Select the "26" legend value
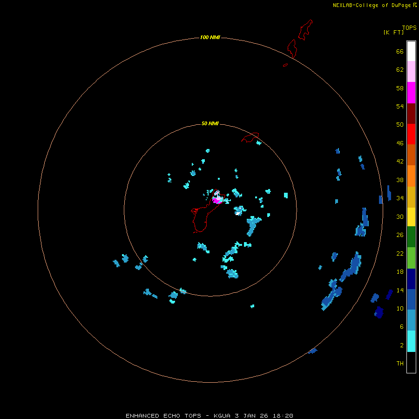The height and width of the screenshot is (419, 419). (400, 235)
